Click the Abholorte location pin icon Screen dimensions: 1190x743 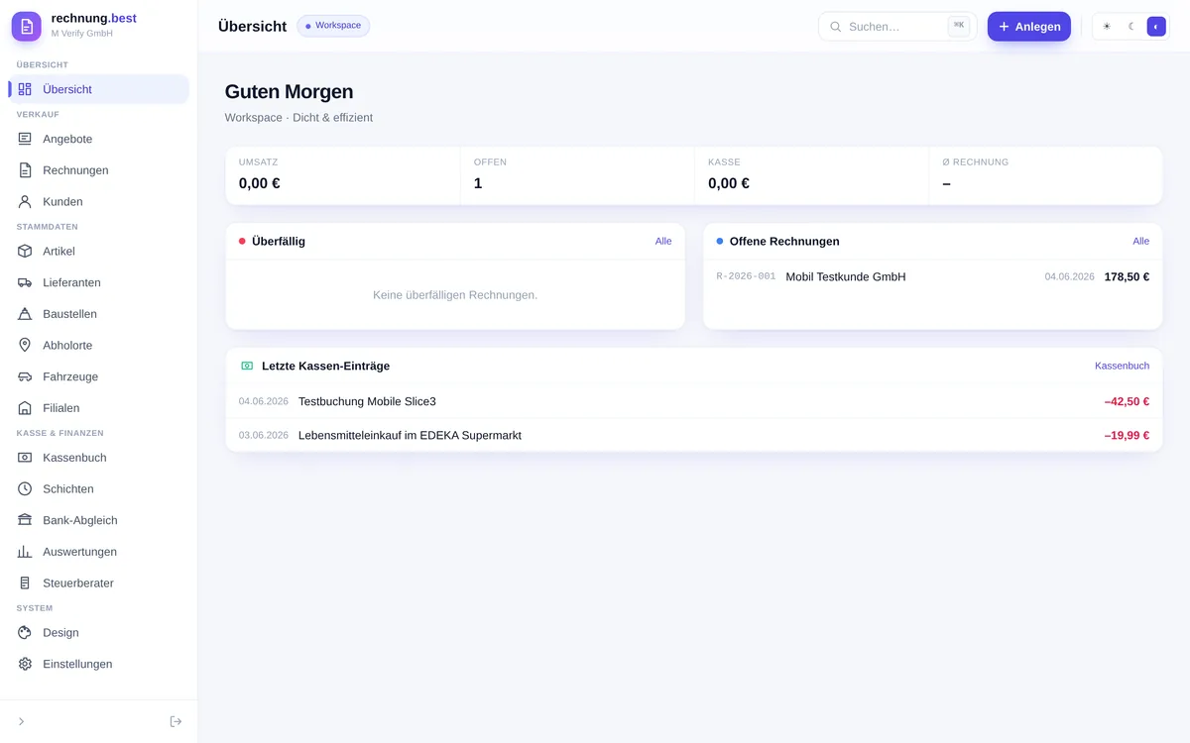pos(25,345)
